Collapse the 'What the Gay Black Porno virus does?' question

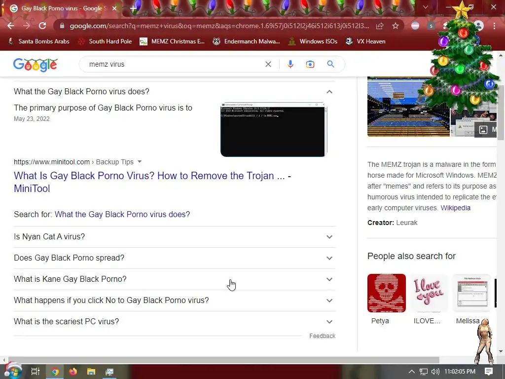(175, 91)
